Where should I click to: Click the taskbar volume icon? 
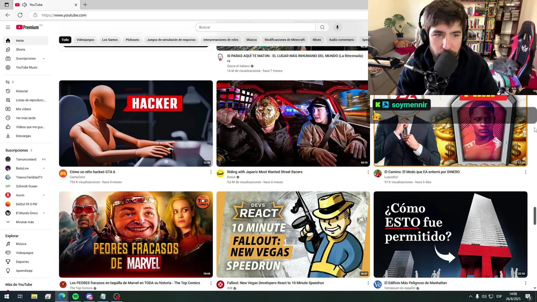[x=484, y=297]
